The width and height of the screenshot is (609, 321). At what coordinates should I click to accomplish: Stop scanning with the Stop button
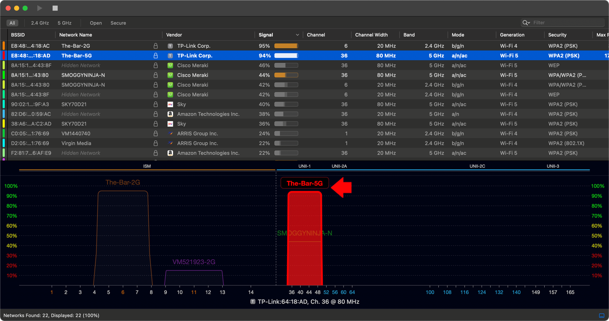(x=55, y=8)
